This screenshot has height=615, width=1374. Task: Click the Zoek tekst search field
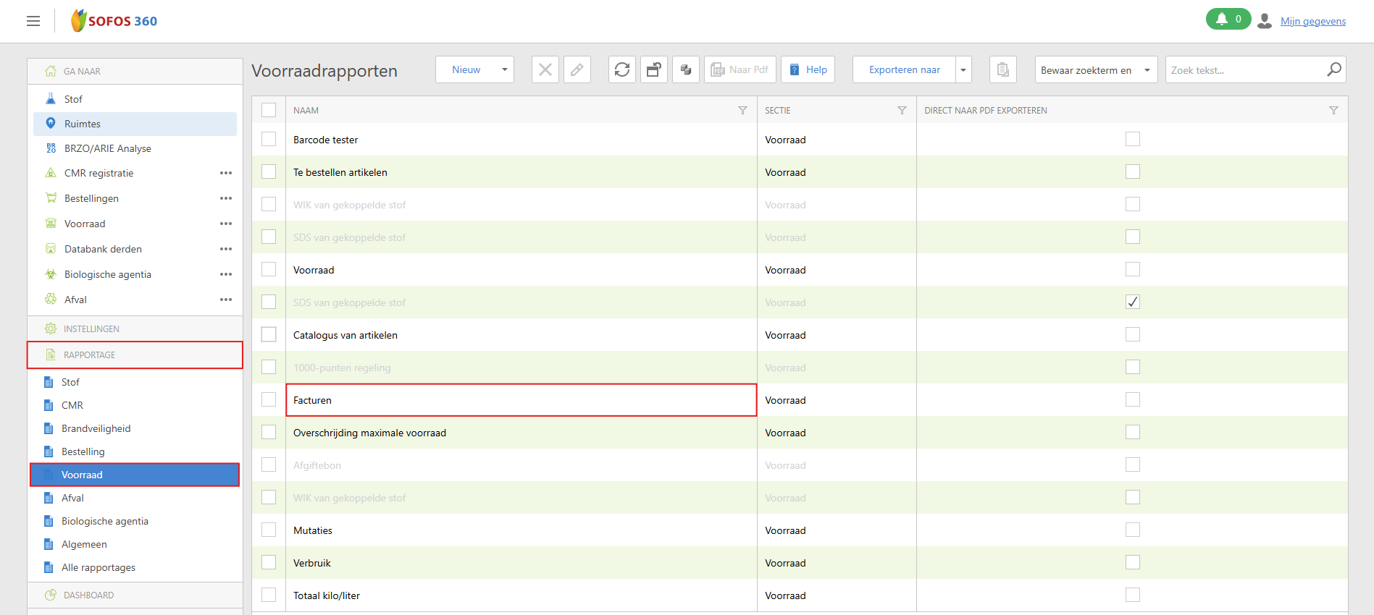(1243, 70)
